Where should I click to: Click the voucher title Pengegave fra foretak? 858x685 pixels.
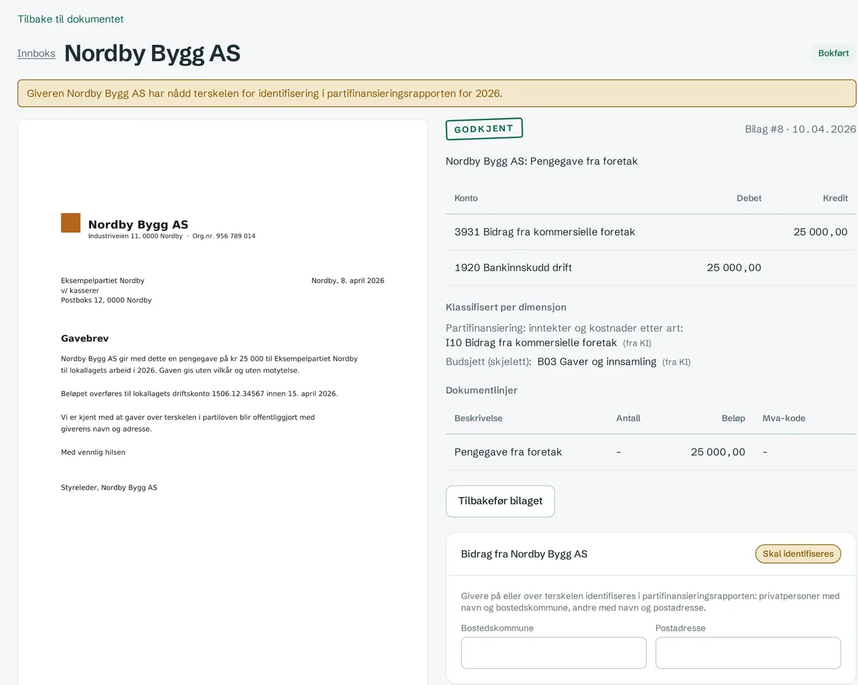[542, 161]
